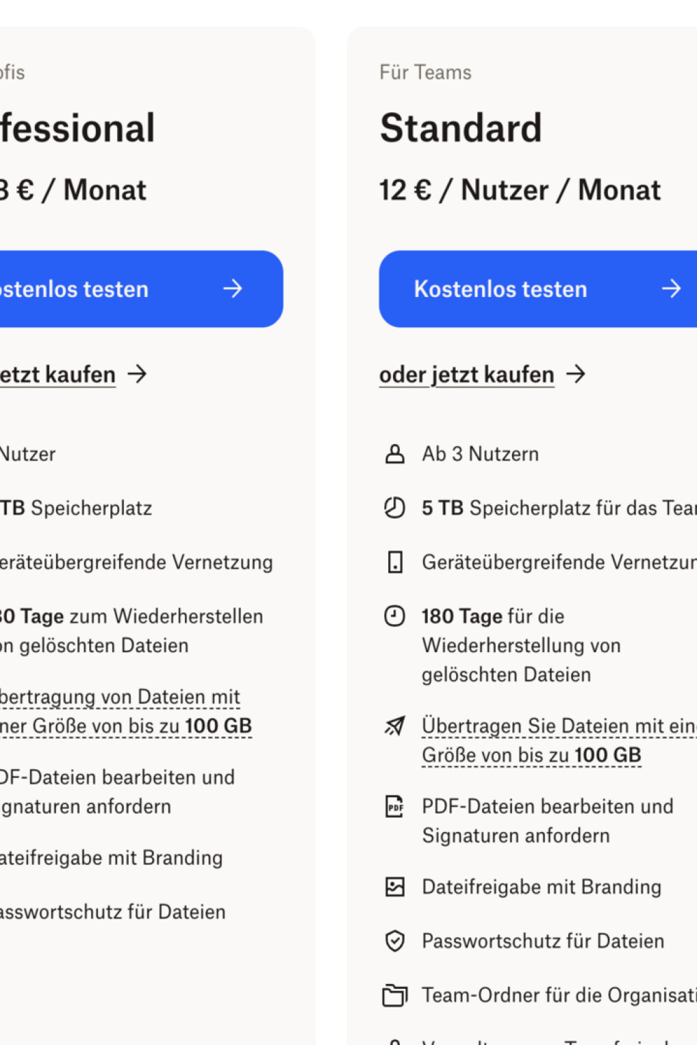Select the storage icon beside '5 TB Speicherplatz'
The width and height of the screenshot is (697, 1045).
coord(394,508)
